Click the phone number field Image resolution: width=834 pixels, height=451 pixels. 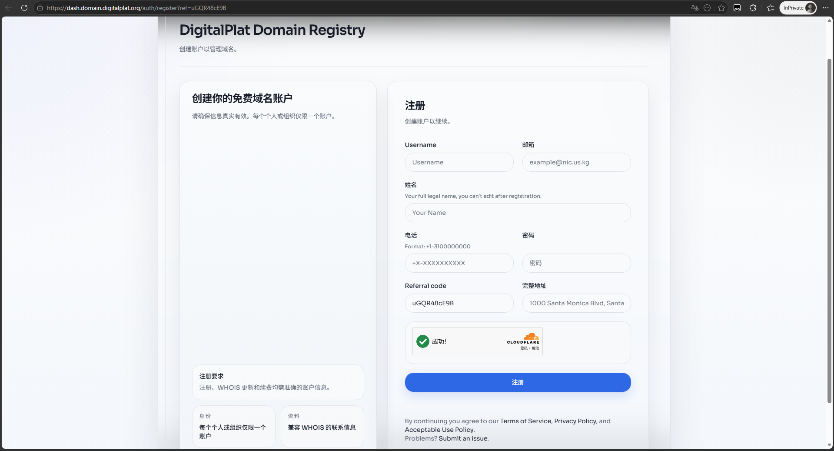[459, 263]
